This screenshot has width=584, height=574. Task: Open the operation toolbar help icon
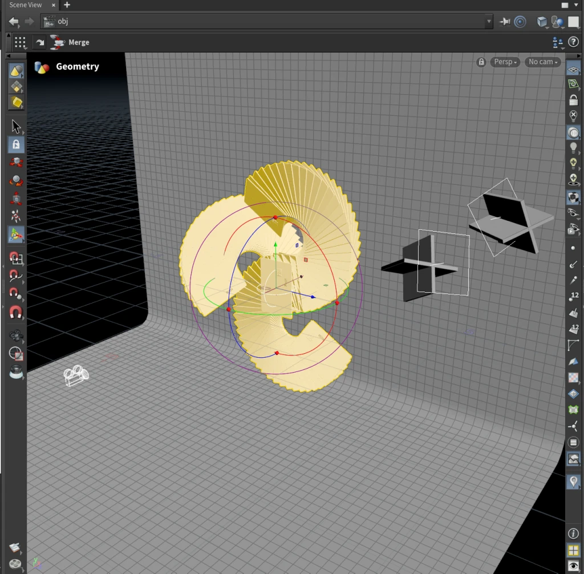click(573, 42)
